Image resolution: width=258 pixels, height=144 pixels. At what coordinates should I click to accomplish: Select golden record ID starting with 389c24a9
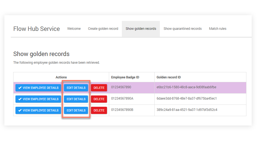(x=187, y=110)
